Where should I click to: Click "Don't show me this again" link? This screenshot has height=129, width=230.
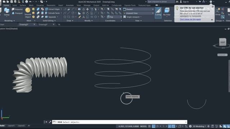click(190, 19)
